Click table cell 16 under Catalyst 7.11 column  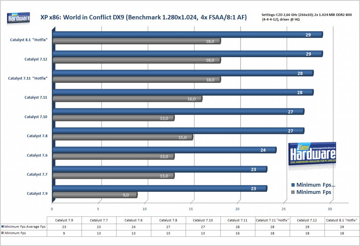(238, 233)
